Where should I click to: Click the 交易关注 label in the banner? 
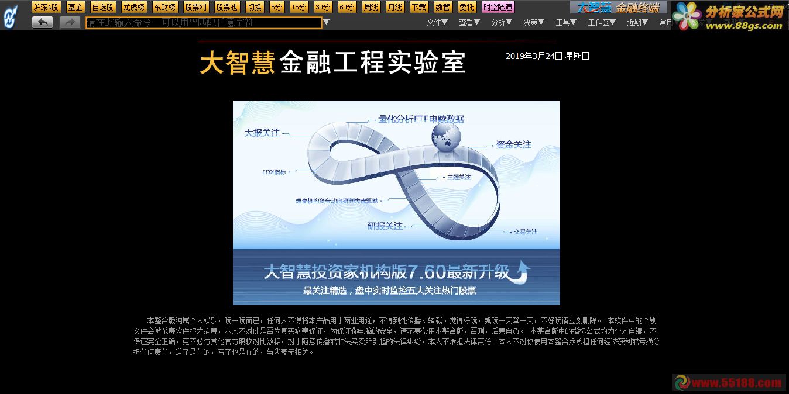coord(525,231)
